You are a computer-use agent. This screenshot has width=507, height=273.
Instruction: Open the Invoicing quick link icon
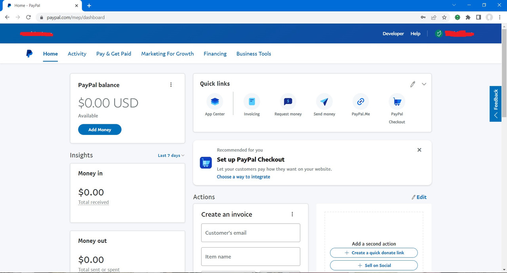[x=252, y=102]
